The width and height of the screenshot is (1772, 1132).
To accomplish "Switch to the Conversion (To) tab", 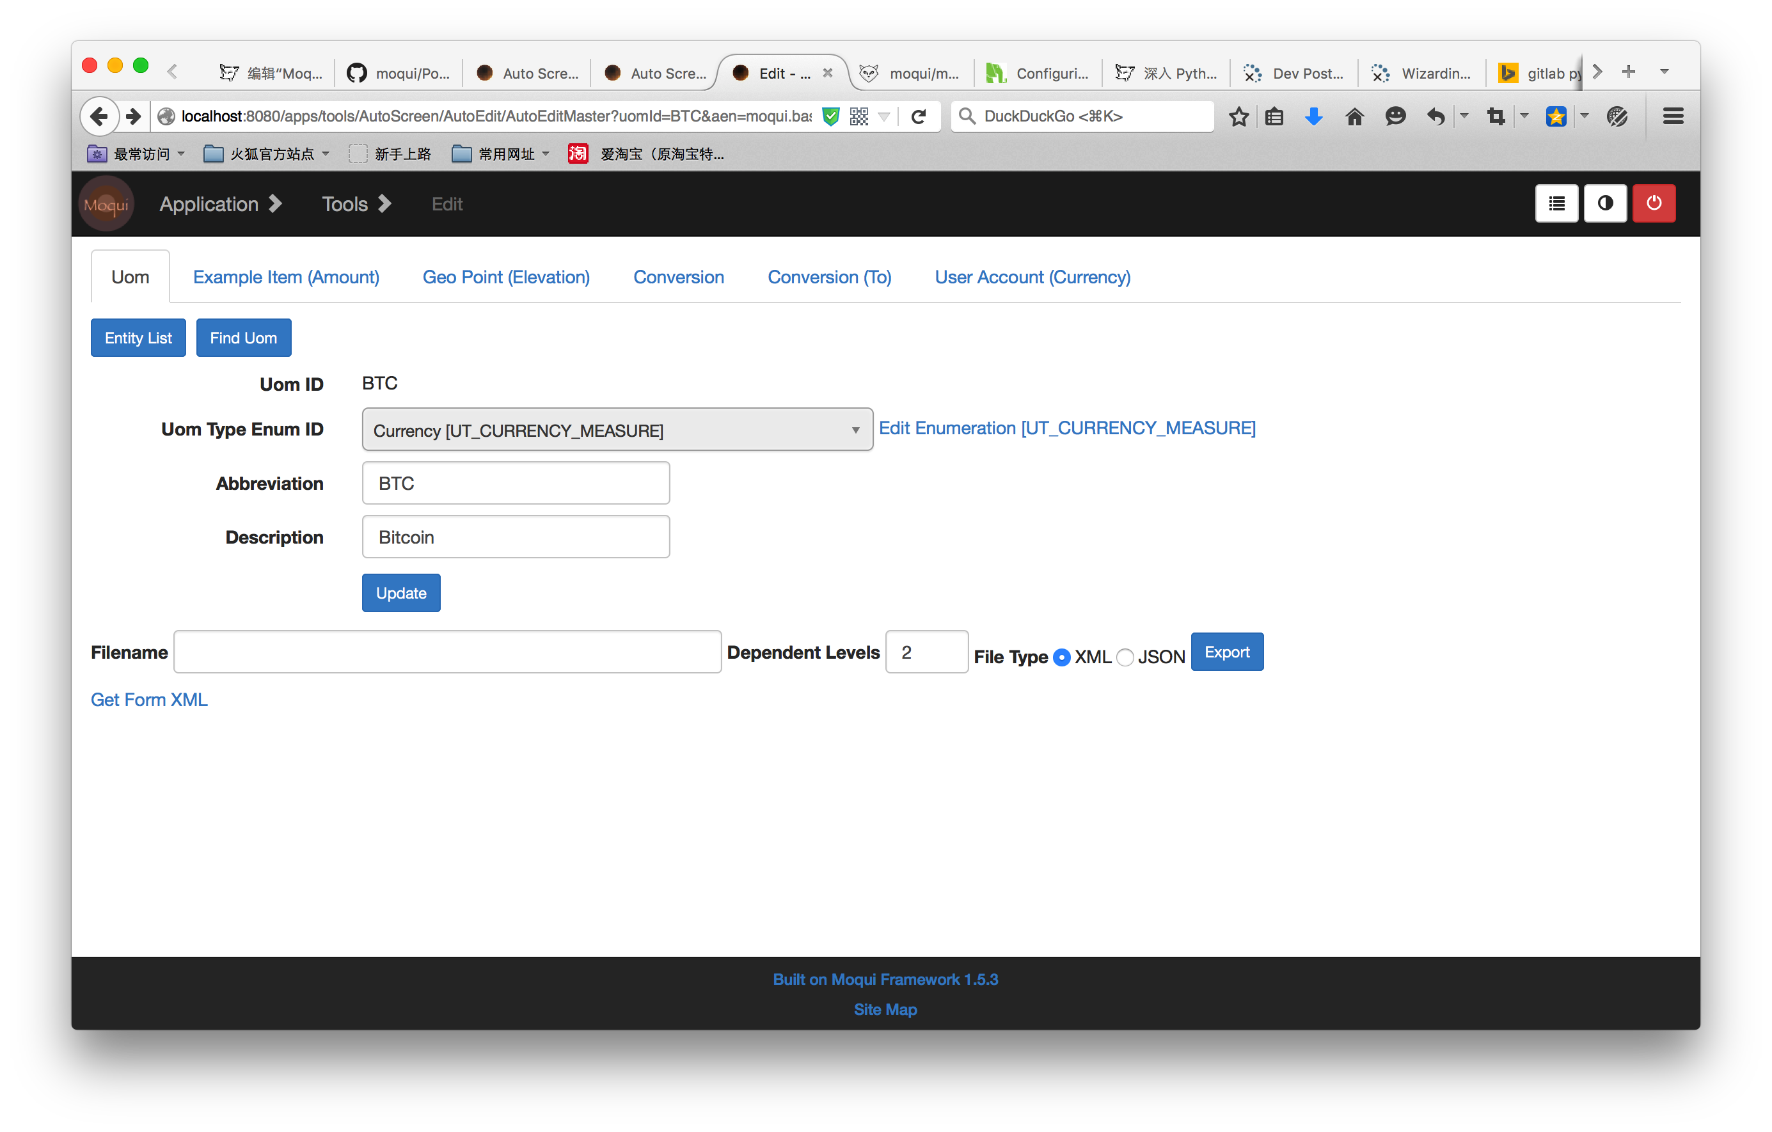I will [x=829, y=278].
